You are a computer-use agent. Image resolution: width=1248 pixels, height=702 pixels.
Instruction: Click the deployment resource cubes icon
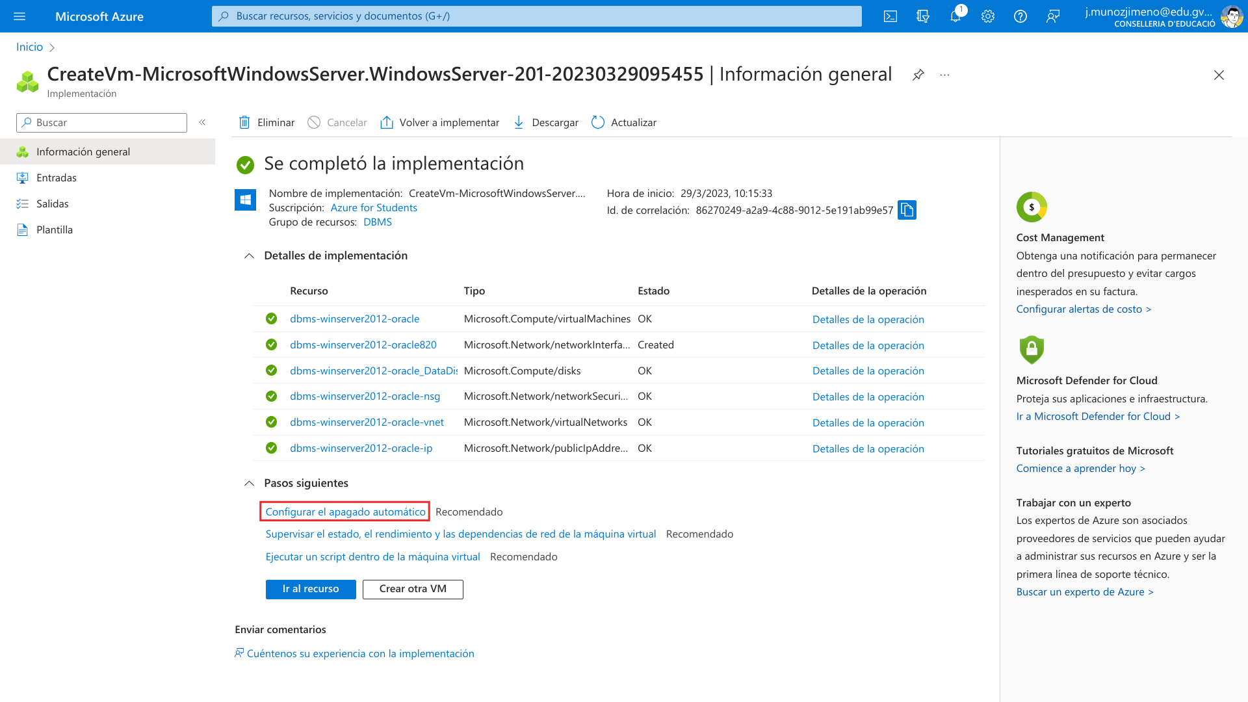pyautogui.click(x=27, y=82)
